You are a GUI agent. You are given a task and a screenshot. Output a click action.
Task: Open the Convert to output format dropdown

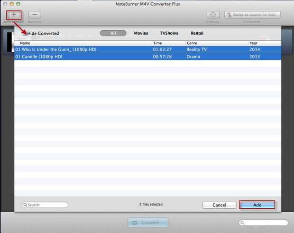[x=252, y=15]
